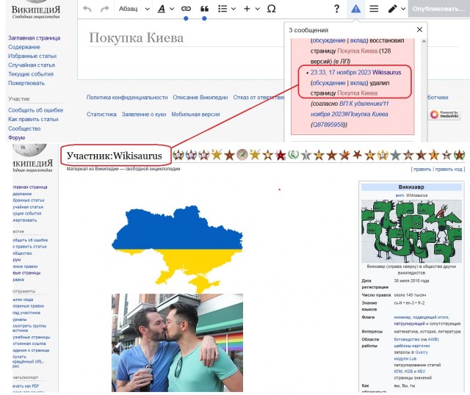Open Как править статьи in the editor page sidebar
The image size is (470, 395).
click(33, 119)
